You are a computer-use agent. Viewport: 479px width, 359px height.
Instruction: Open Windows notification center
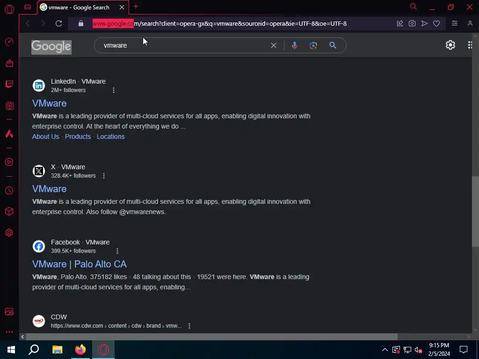[x=464, y=350]
